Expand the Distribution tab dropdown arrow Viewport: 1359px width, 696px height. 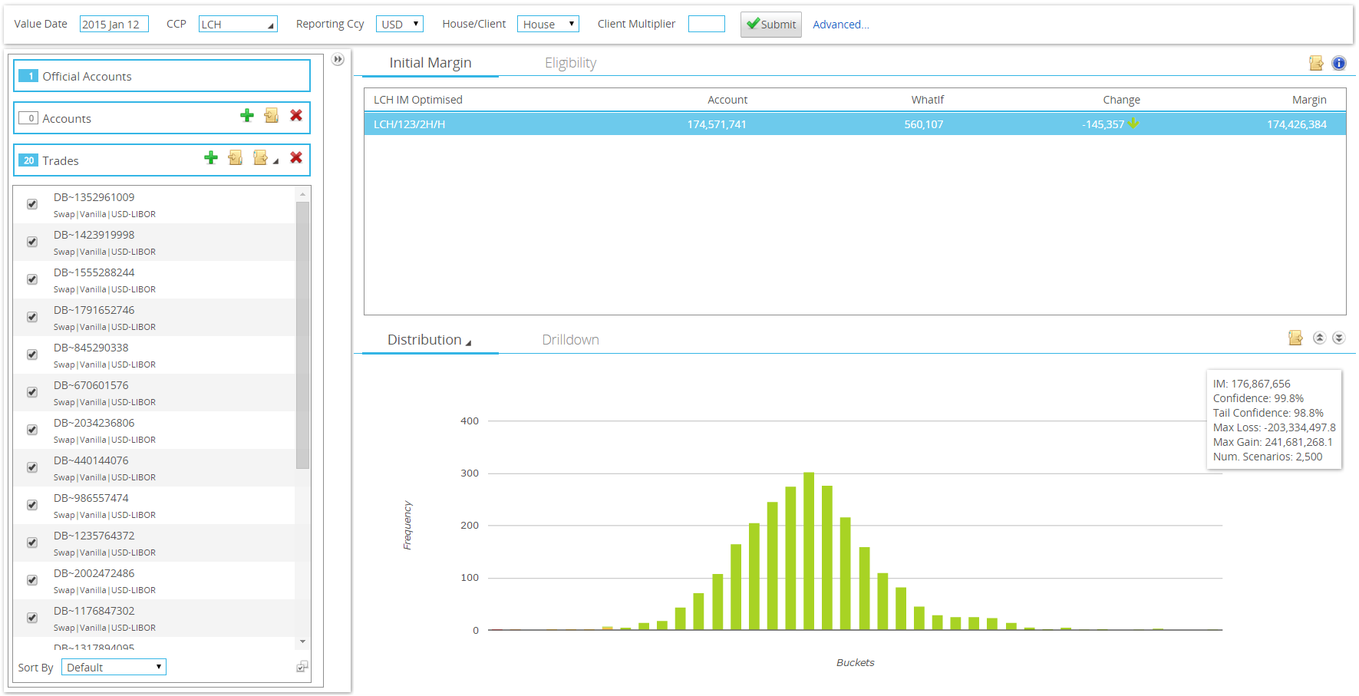point(469,342)
